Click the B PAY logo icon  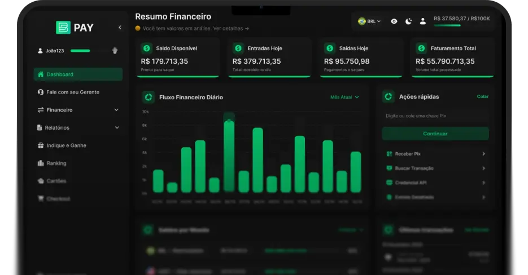tap(63, 28)
